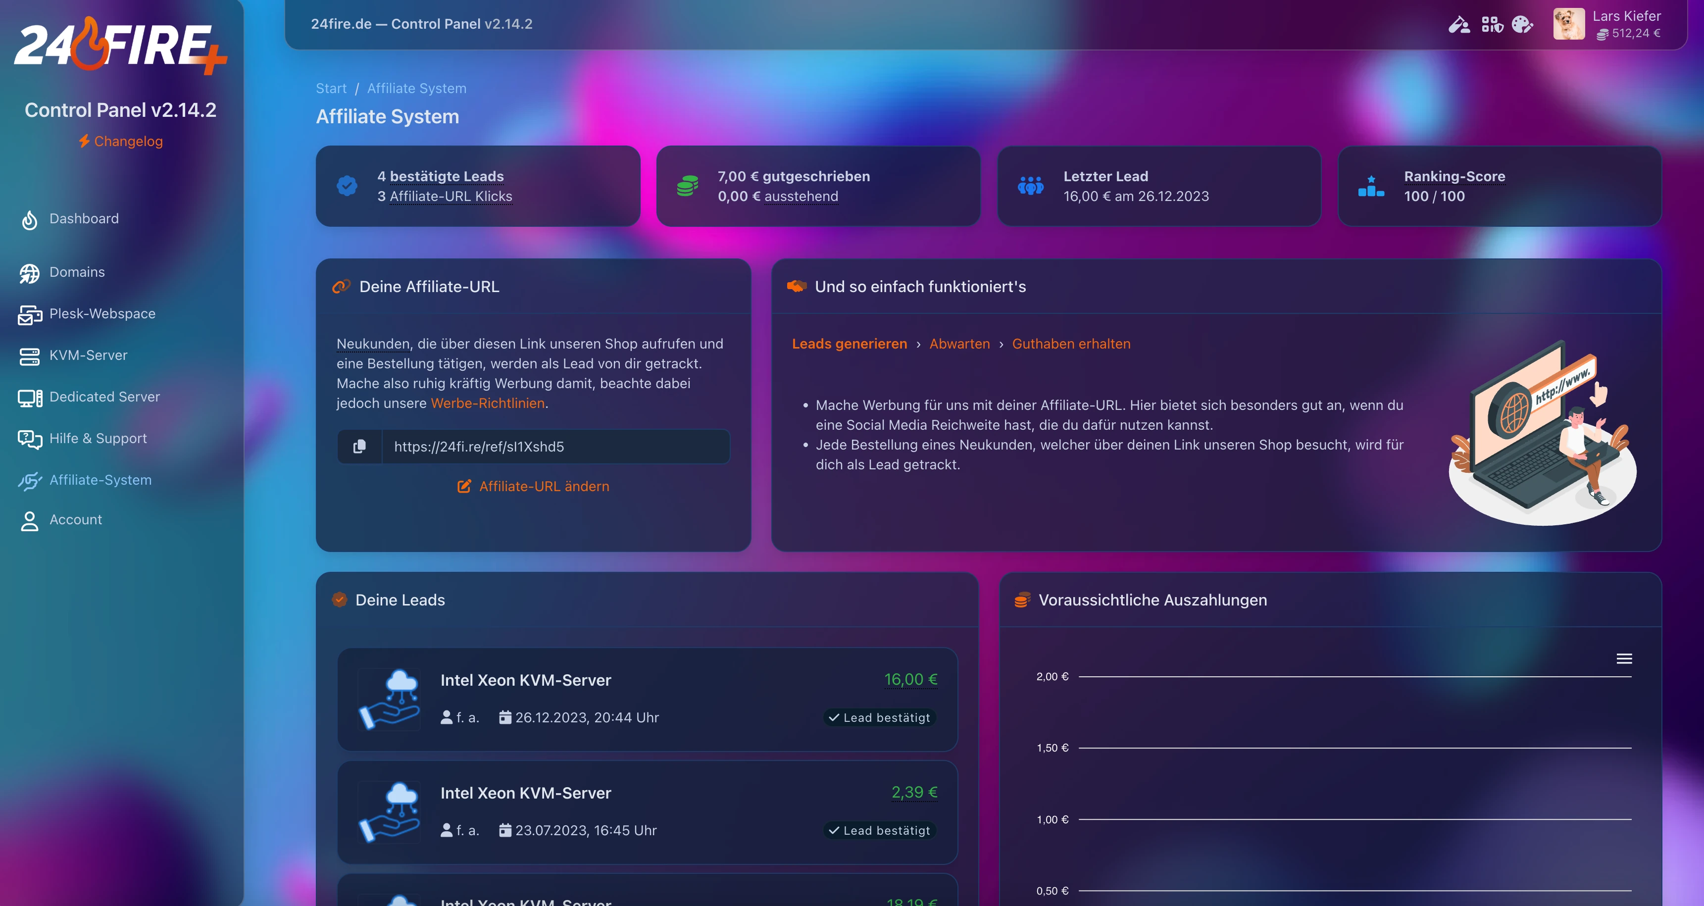The image size is (1704, 906).
Task: Open the flask-user beta tester icon
Action: coord(1459,24)
